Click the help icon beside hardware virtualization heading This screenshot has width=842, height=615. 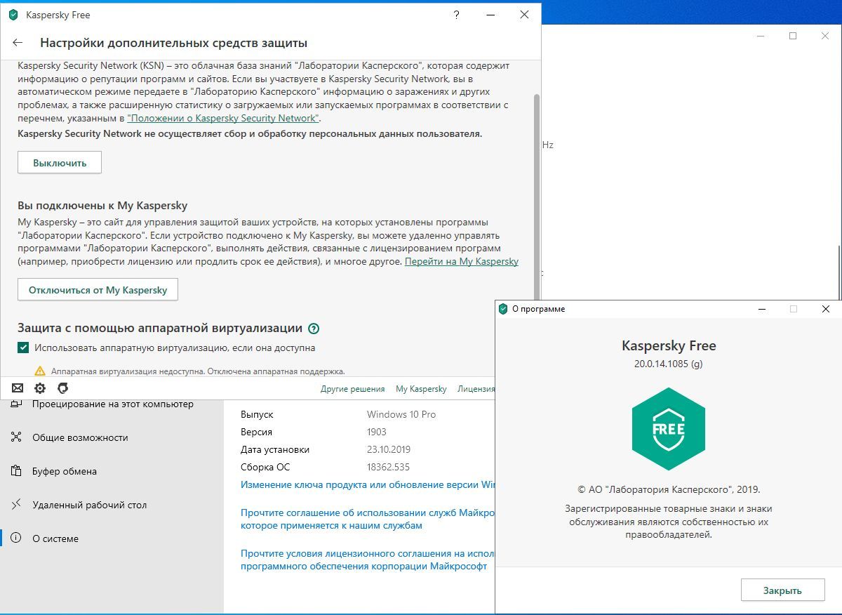click(314, 329)
